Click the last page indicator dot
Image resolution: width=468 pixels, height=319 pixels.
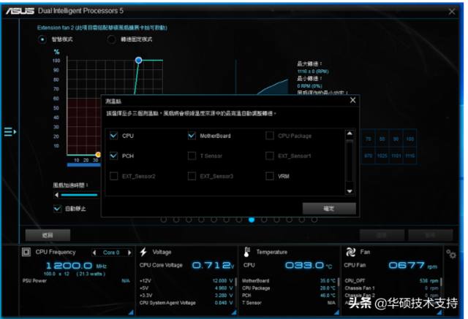[x=314, y=220]
